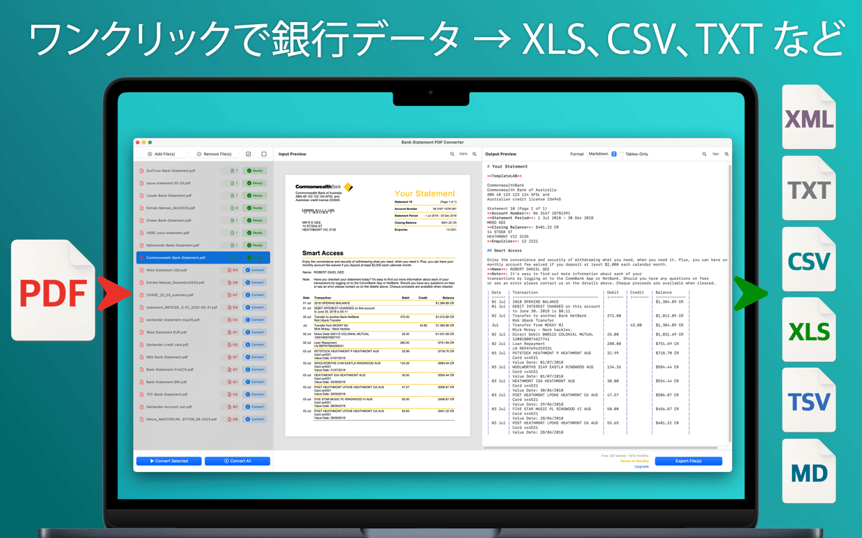Convert santander-statement-may25.pdf
862x538 pixels.
click(255, 320)
